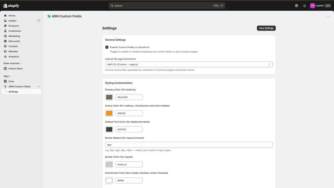Click the ABN Custom Fields sidebar icon
The height and width of the screenshot is (188, 334).
5,86
